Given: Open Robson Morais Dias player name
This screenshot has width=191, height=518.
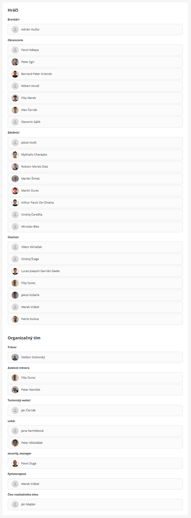Looking at the screenshot, I should point(35,167).
